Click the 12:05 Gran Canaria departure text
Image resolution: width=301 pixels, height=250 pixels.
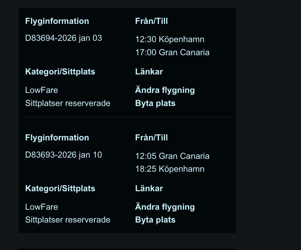point(172,156)
